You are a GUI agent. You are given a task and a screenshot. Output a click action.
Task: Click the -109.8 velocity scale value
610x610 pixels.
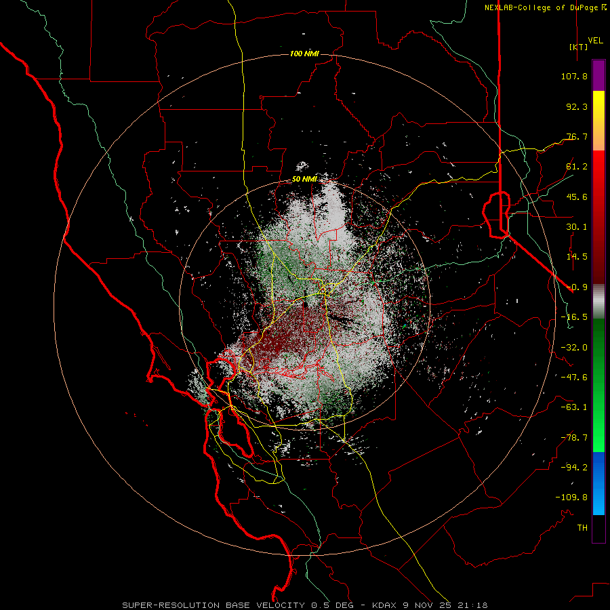point(571,497)
